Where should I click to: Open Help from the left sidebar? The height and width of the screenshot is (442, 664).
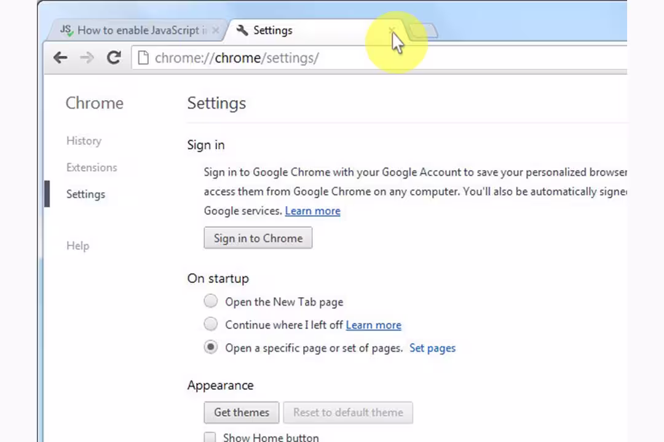77,246
